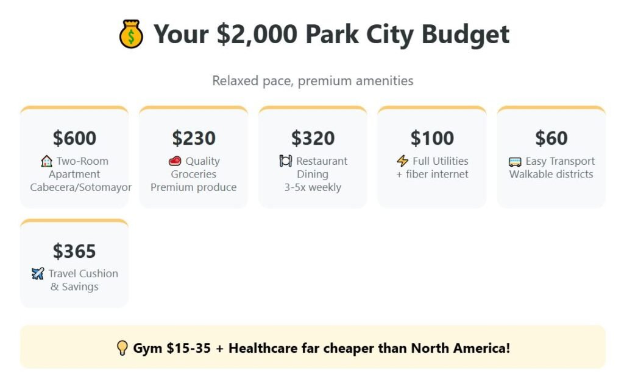Select the $230 groceries amount

[194, 138]
